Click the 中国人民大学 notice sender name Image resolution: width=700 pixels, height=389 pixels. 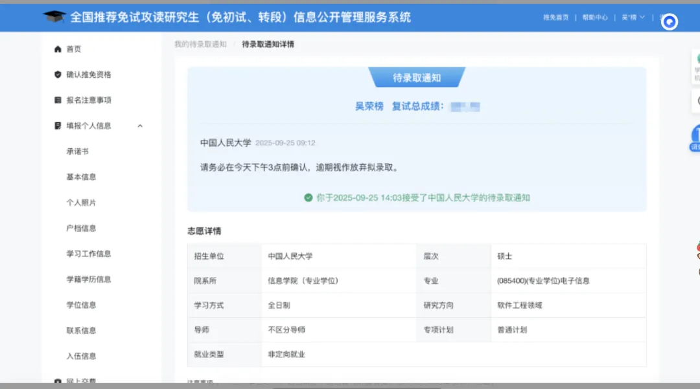coord(226,142)
